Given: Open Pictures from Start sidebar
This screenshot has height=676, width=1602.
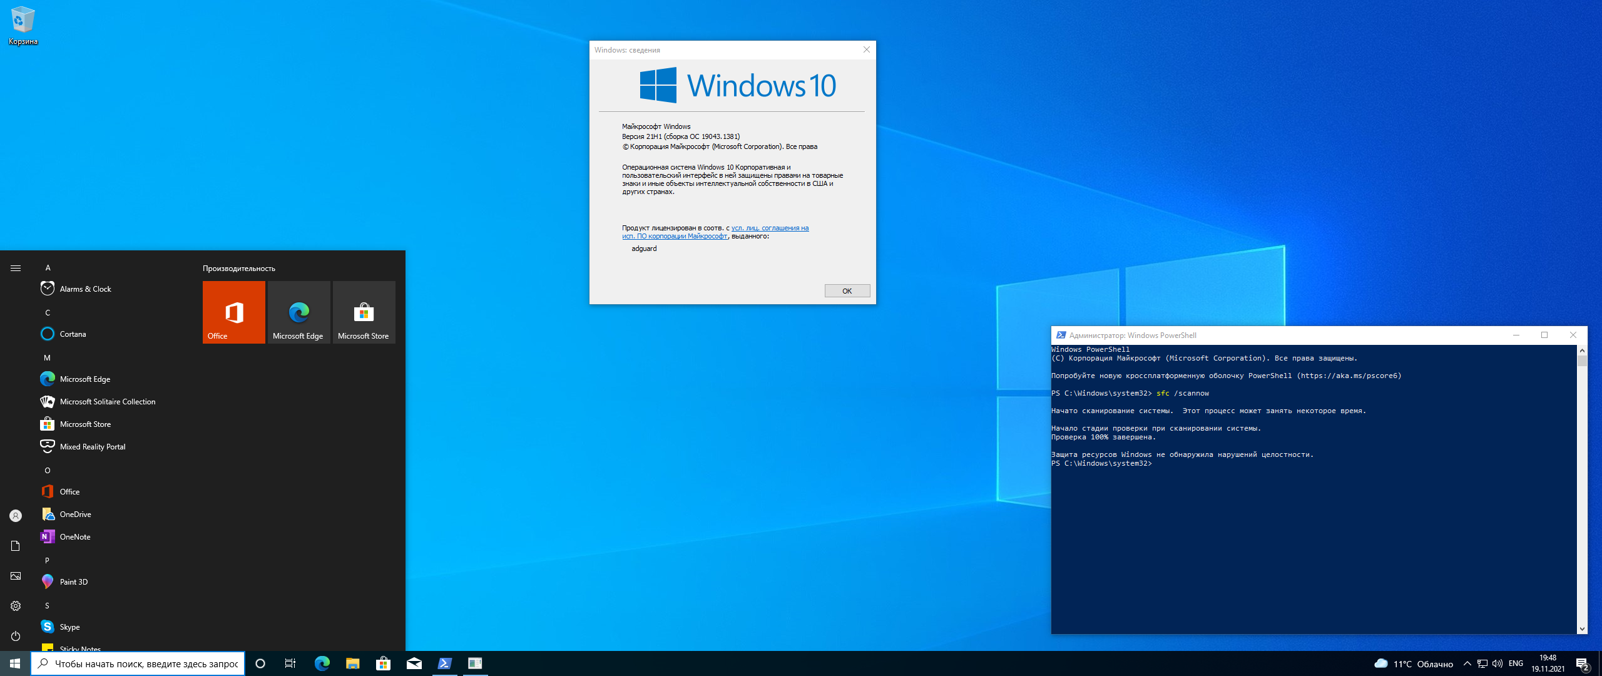Looking at the screenshot, I should [x=16, y=576].
